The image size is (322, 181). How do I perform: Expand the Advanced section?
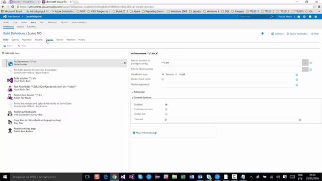(x=138, y=92)
